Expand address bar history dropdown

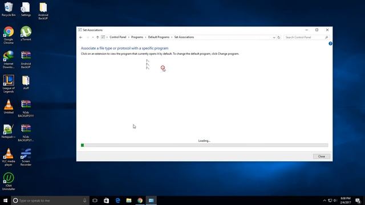point(274,38)
